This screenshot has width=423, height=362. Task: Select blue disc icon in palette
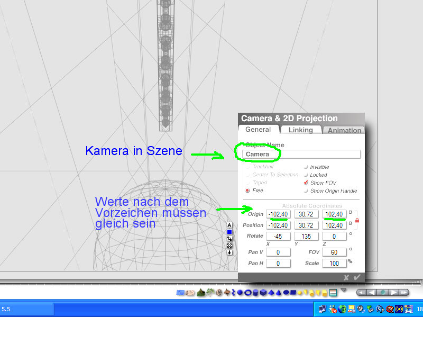tap(286, 292)
